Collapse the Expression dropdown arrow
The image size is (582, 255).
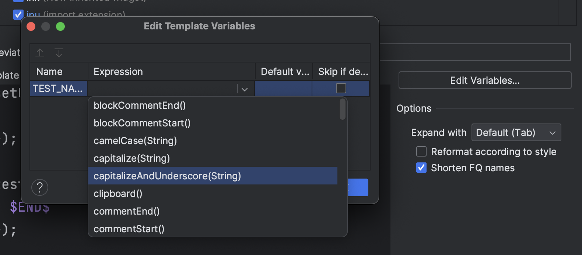(245, 89)
